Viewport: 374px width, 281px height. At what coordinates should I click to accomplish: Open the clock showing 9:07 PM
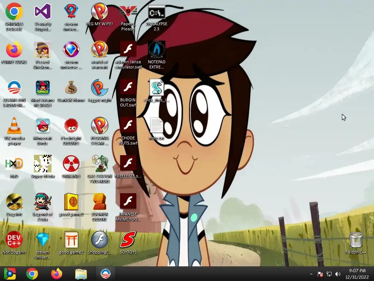[357, 274]
